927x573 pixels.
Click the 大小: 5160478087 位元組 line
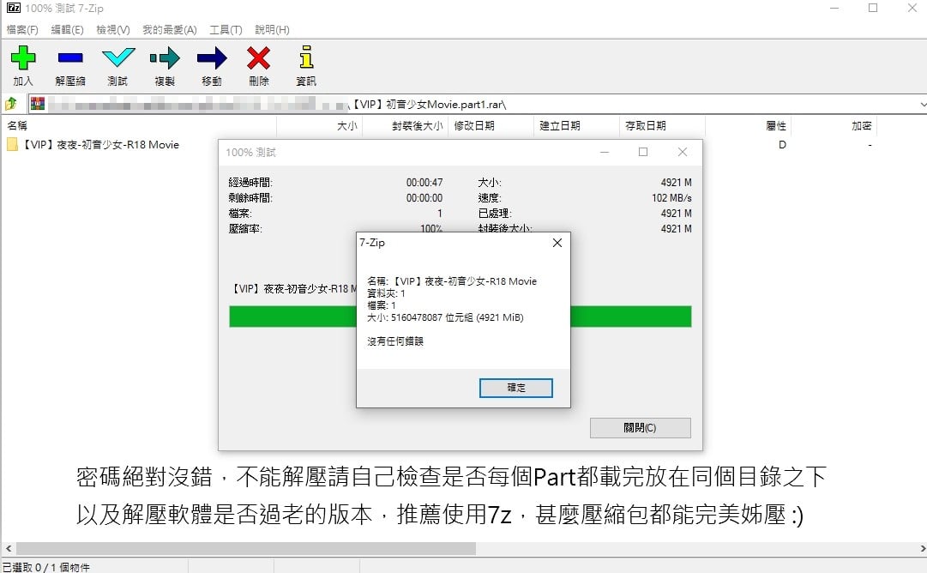(445, 317)
